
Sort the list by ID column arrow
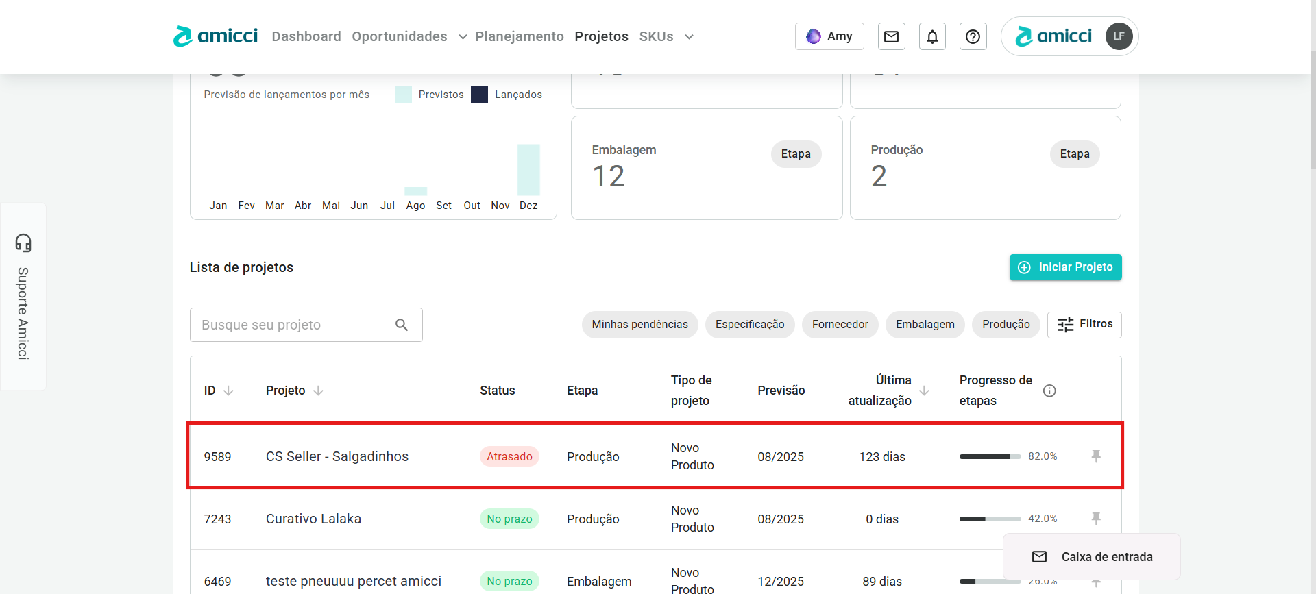228,391
